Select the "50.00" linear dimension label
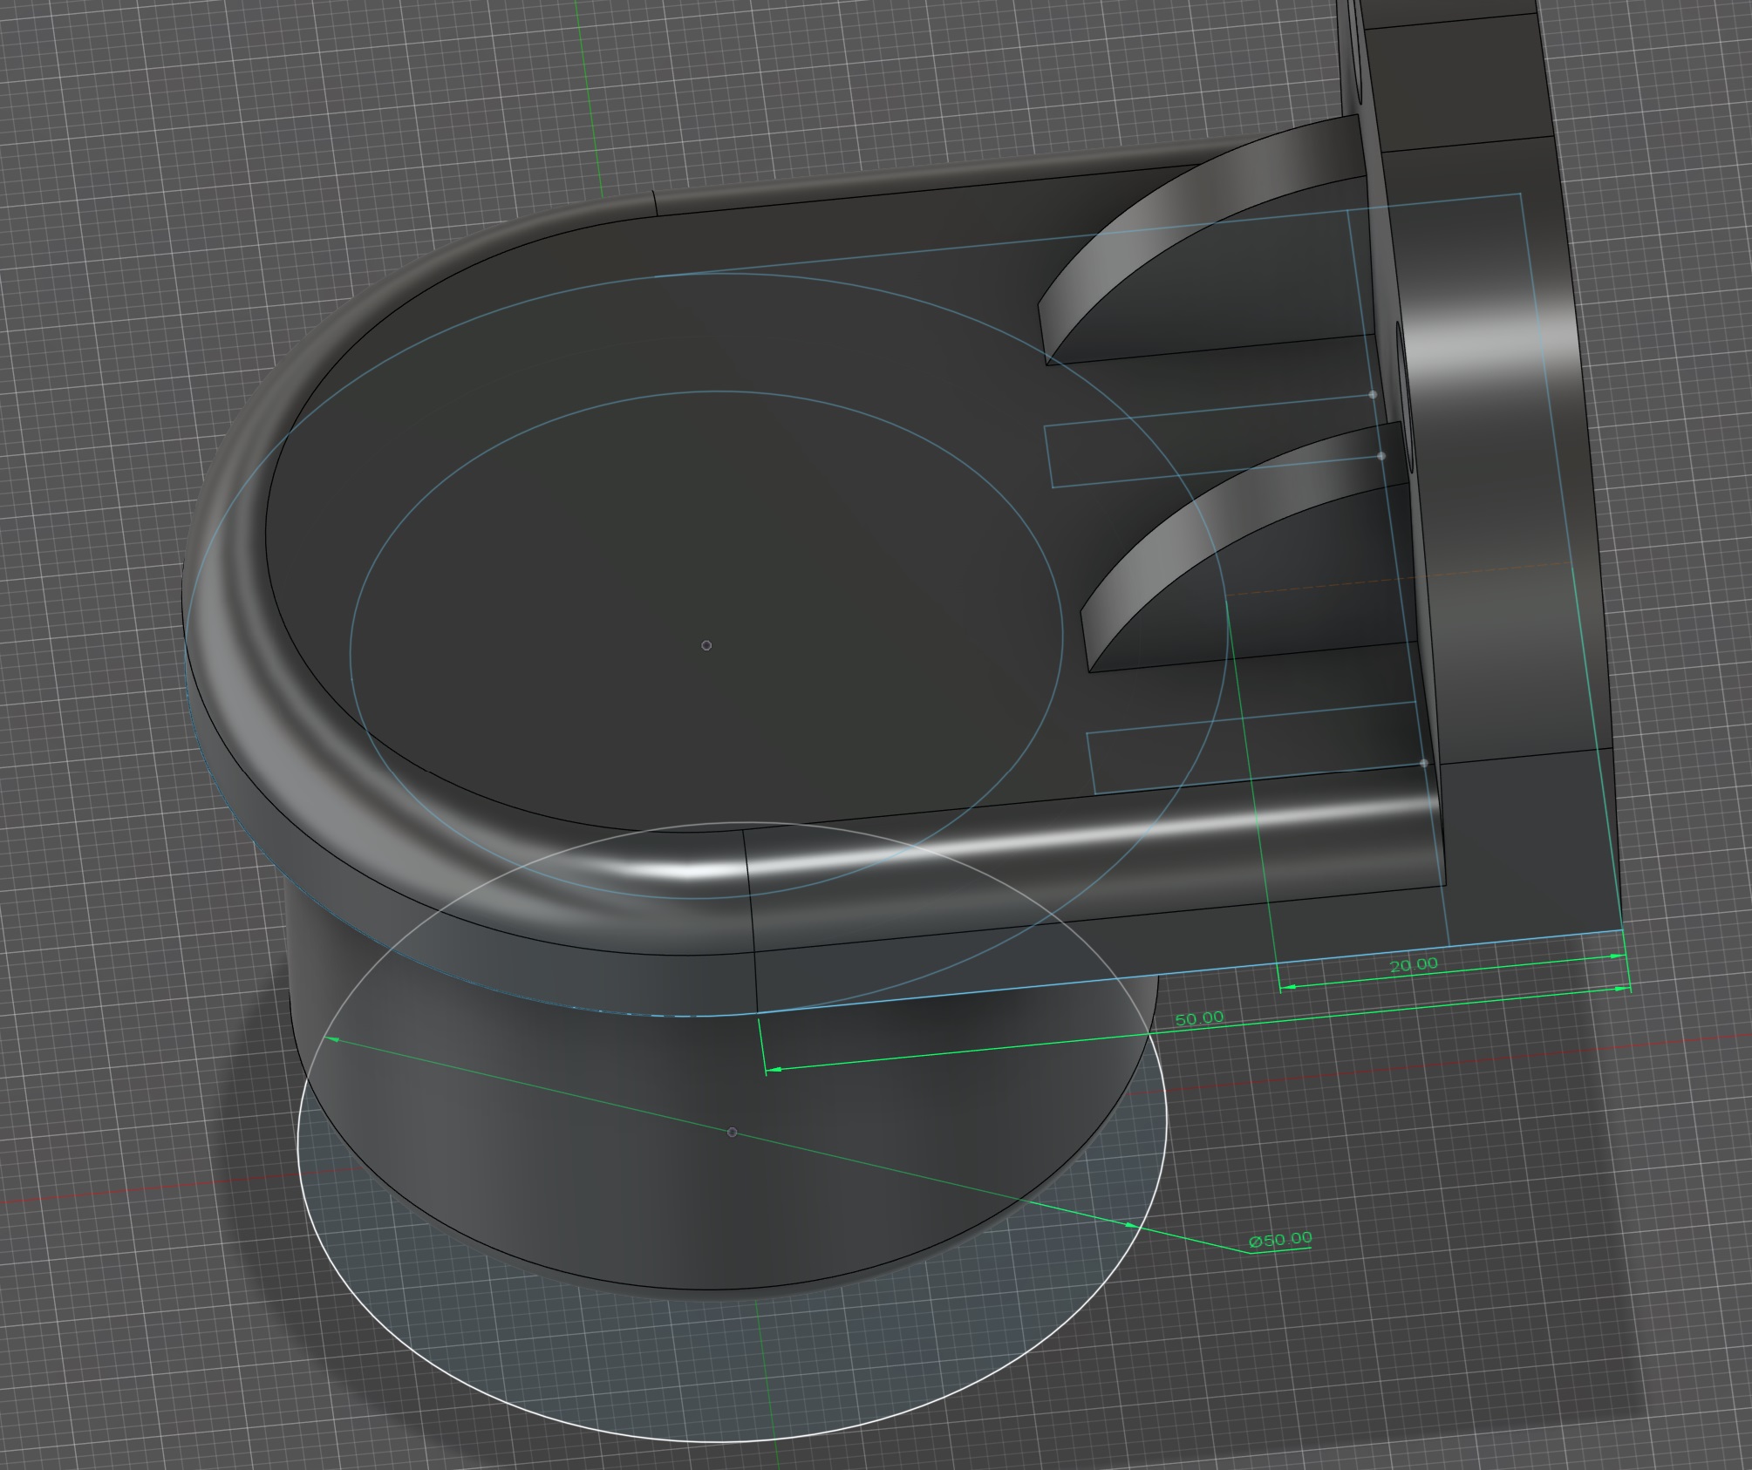Viewport: 1752px width, 1470px height. point(1199,1017)
